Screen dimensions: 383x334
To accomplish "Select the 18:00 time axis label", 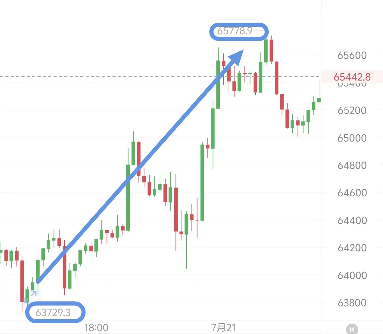I will click(96, 328).
